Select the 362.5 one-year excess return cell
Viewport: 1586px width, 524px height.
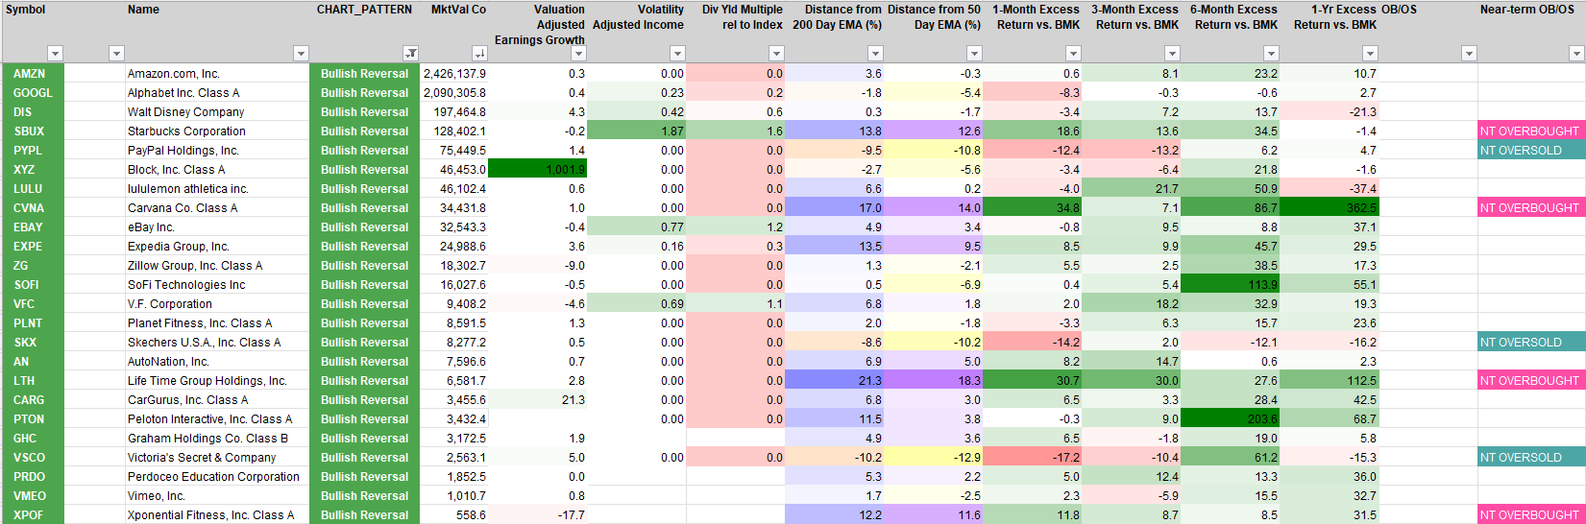[1330, 208]
